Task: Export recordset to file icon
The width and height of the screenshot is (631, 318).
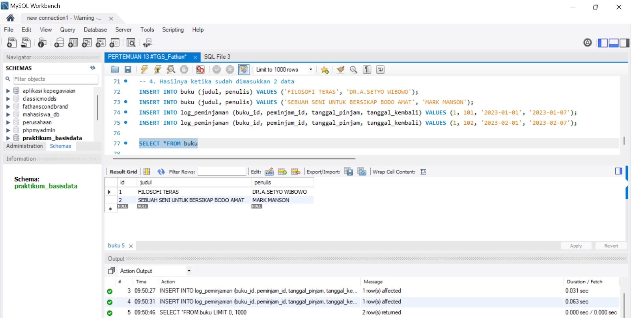Action: pyautogui.click(x=349, y=172)
